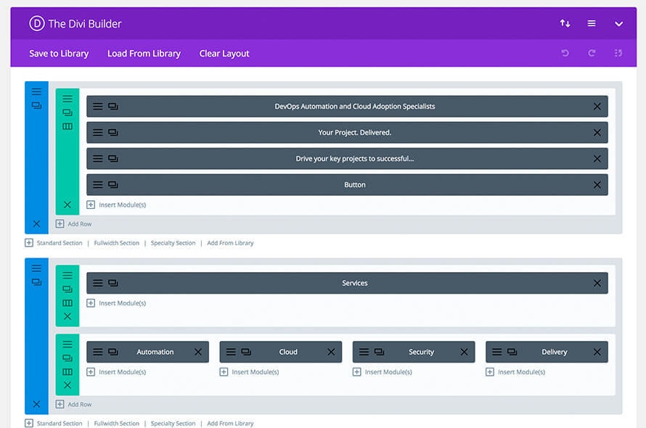Open the Divi Builder hamburger settings menu
This screenshot has width=646, height=428.
tap(592, 23)
